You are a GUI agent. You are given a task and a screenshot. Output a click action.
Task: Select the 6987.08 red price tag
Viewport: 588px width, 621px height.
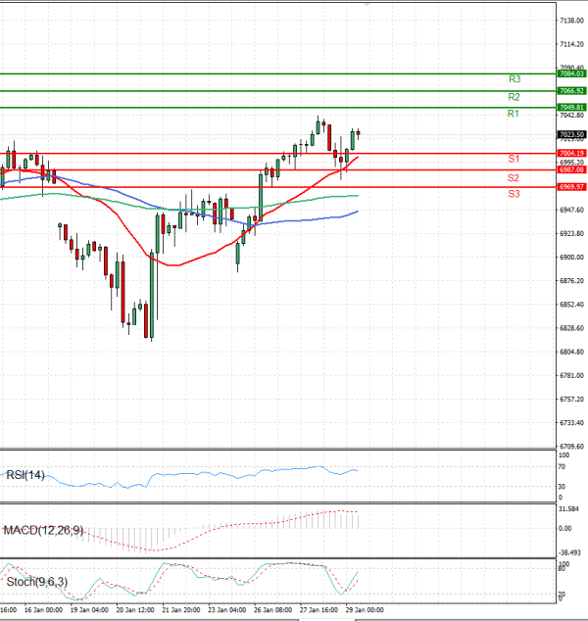570,169
